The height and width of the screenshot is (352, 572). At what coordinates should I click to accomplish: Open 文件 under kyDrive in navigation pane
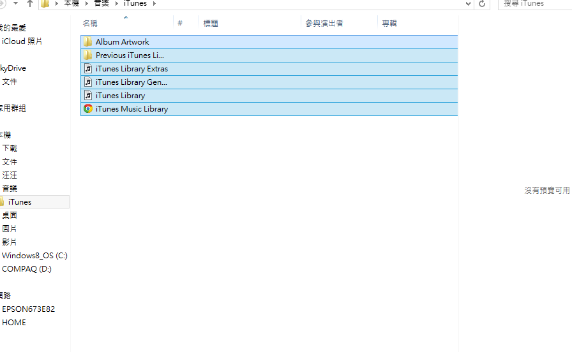[10, 82]
